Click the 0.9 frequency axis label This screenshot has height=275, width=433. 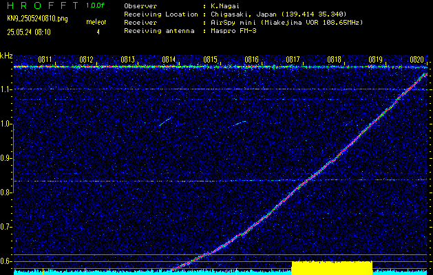(x=6, y=158)
